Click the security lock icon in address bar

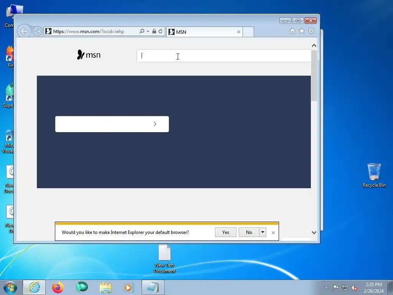point(154,31)
